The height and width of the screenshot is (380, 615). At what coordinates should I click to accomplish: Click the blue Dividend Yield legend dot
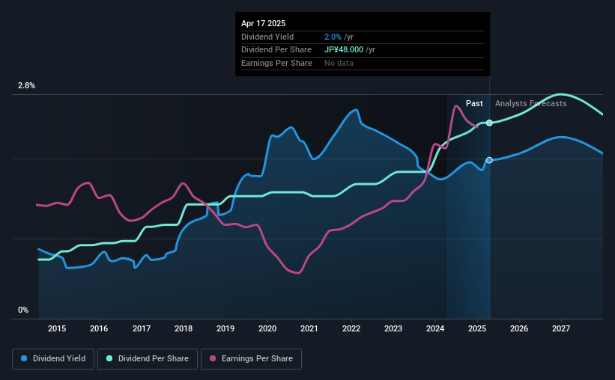24,358
